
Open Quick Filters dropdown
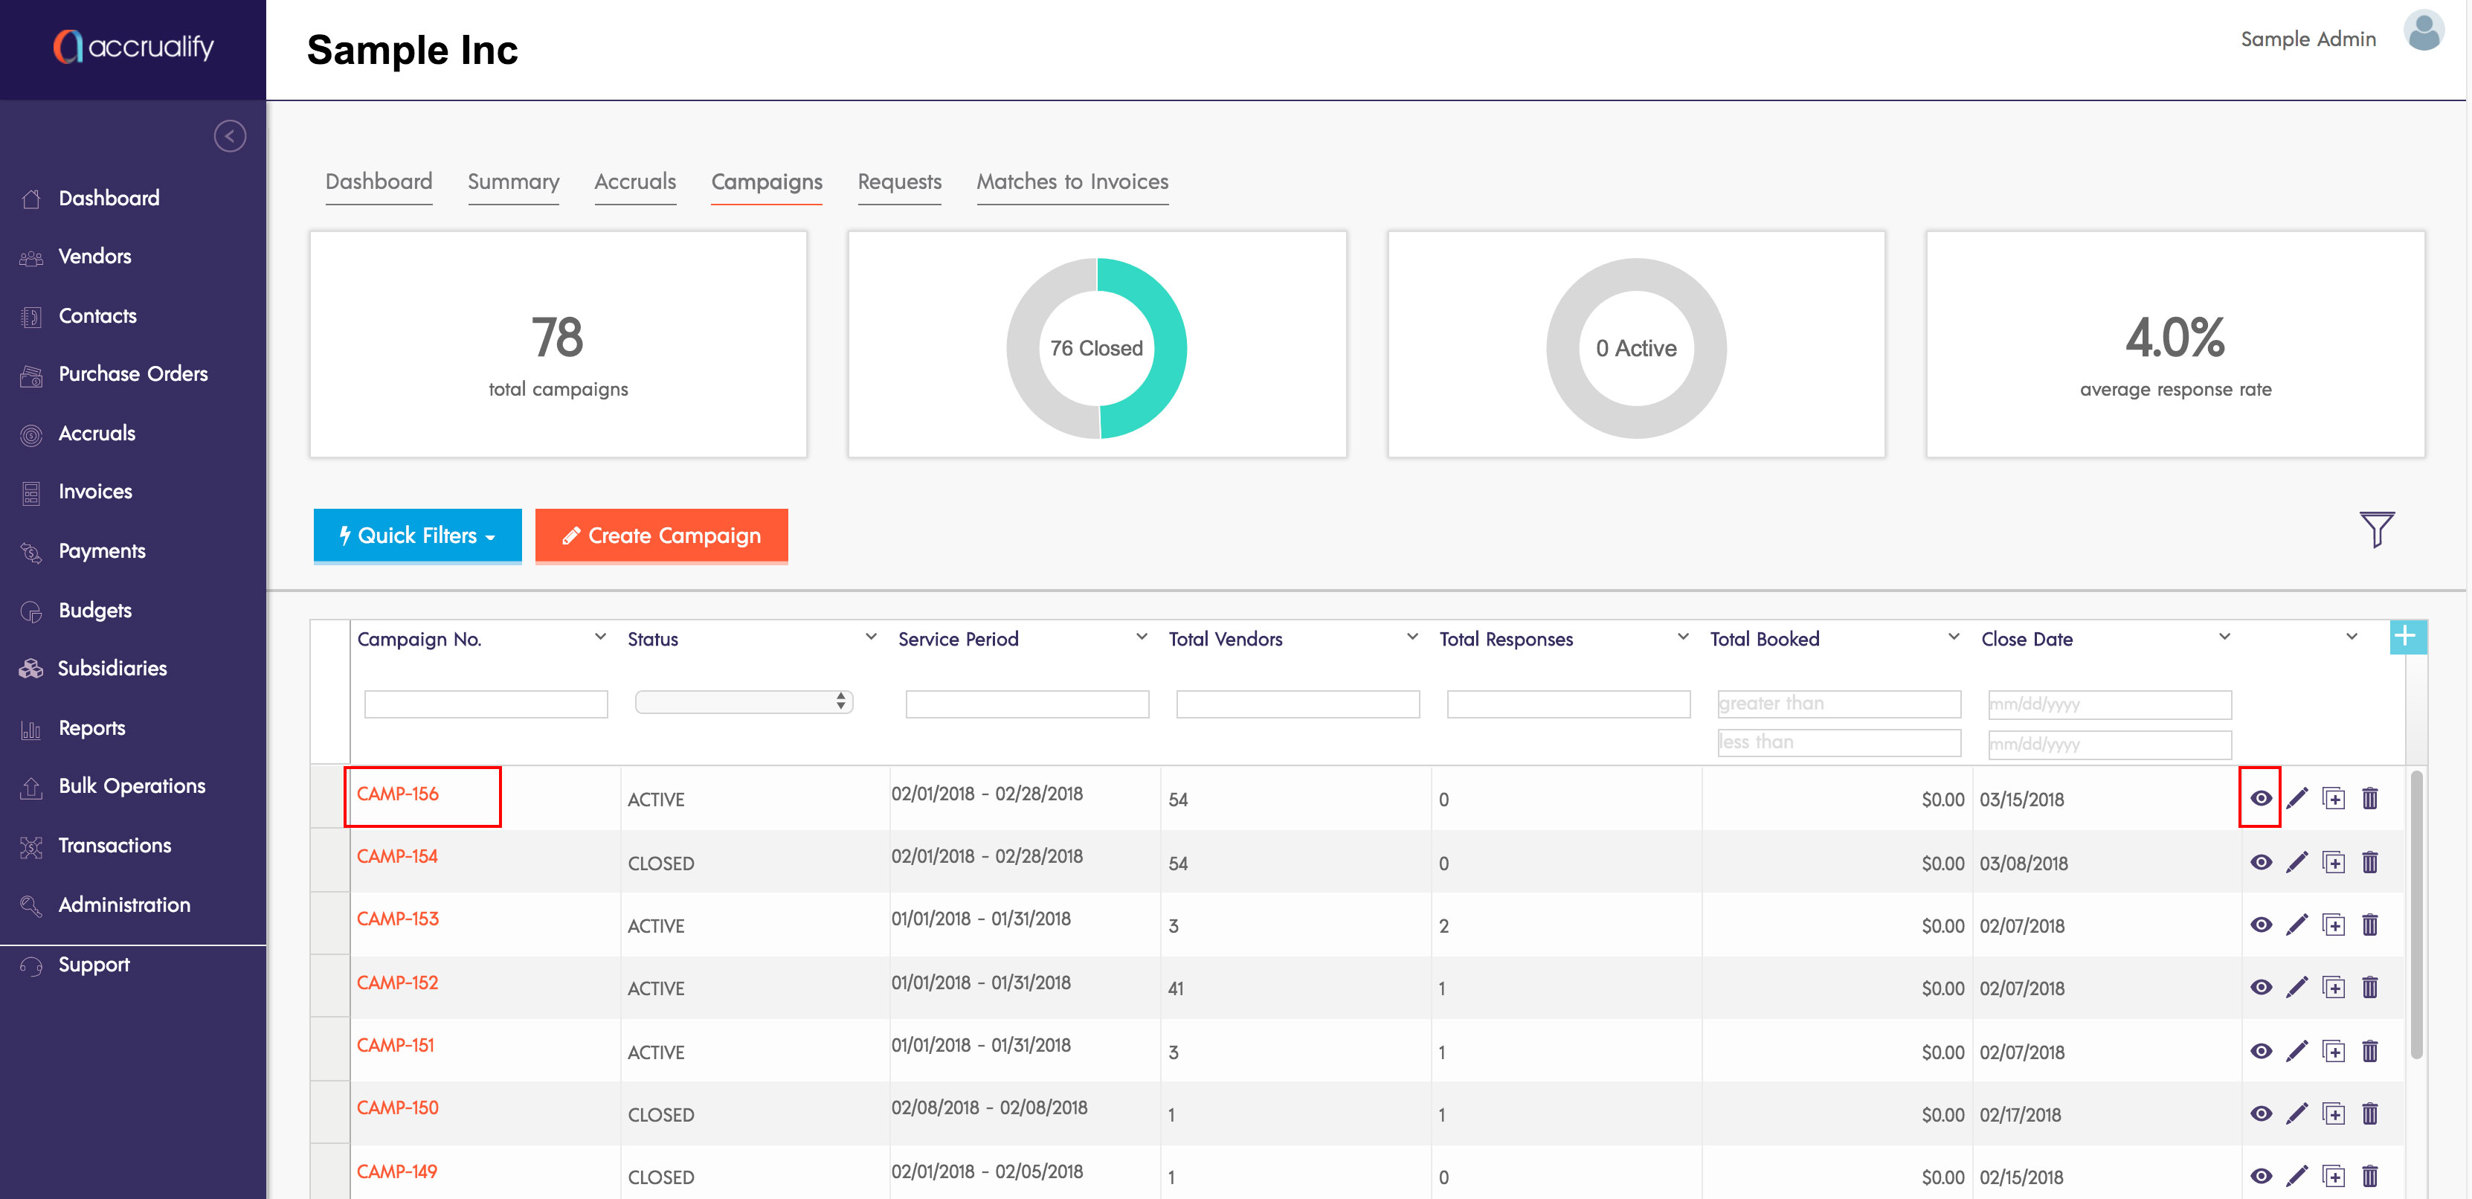pyautogui.click(x=417, y=536)
